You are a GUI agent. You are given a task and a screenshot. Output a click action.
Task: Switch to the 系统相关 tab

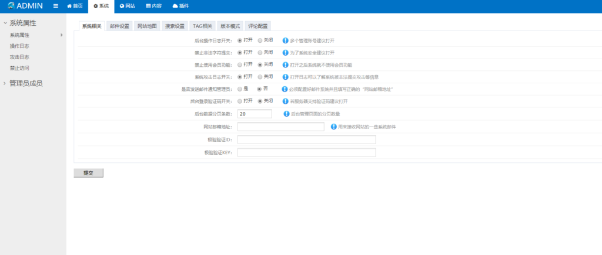[x=92, y=26]
